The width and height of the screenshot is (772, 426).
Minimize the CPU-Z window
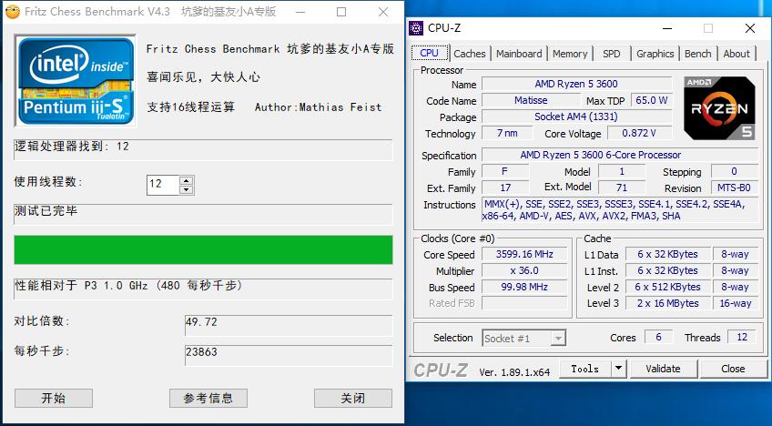(667, 28)
